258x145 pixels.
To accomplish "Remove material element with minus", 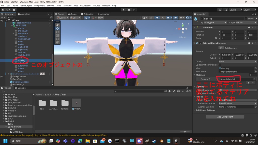I will 253,83.
